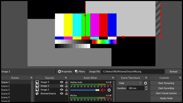Image resolution: width=183 pixels, height=103 pixels.
Task: Hide the BrowserSource source
Action: click(x=62, y=94)
